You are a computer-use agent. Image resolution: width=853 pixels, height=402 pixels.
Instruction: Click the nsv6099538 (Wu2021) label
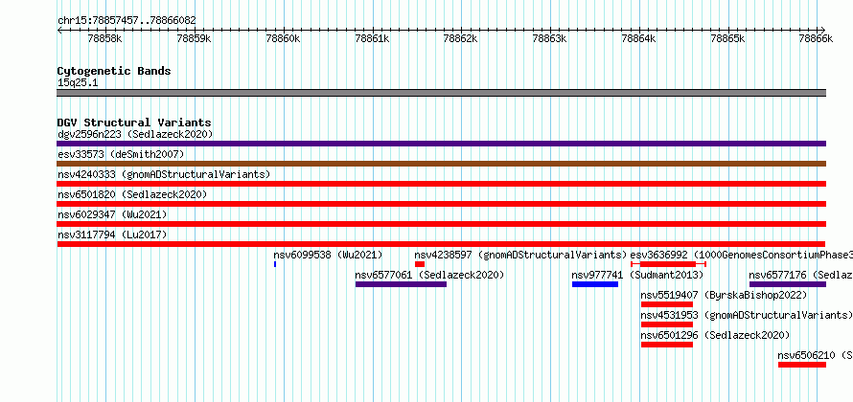(328, 255)
